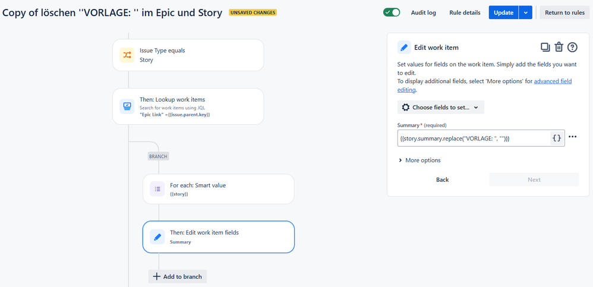
Task: Click into the Summary input field
Action: click(x=474, y=138)
